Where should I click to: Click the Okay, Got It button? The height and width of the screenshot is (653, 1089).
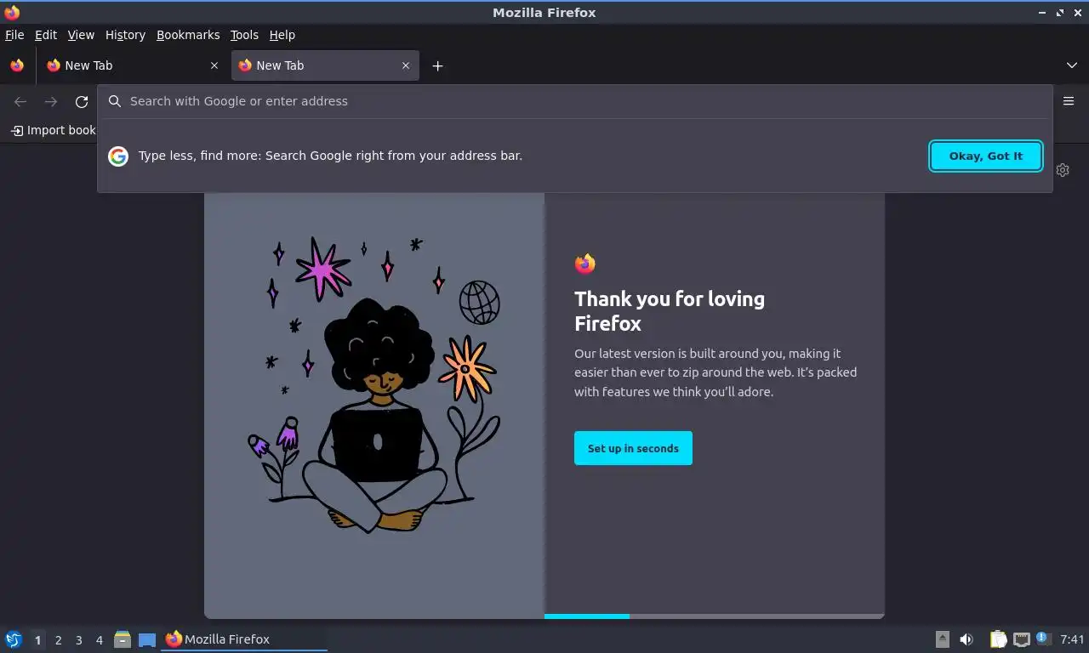click(986, 156)
